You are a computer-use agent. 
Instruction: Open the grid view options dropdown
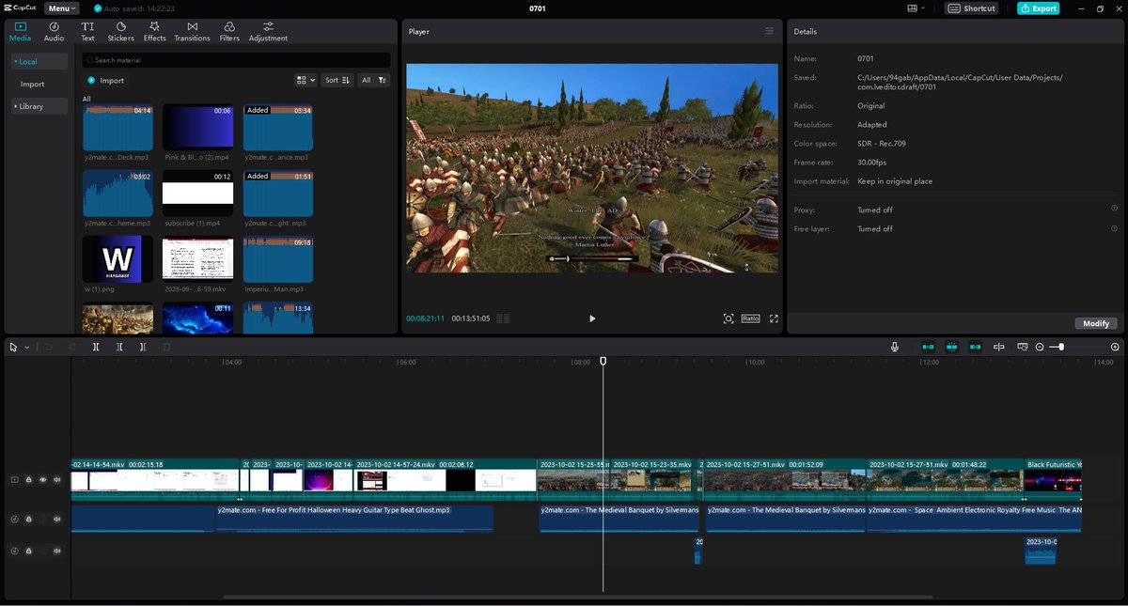305,81
